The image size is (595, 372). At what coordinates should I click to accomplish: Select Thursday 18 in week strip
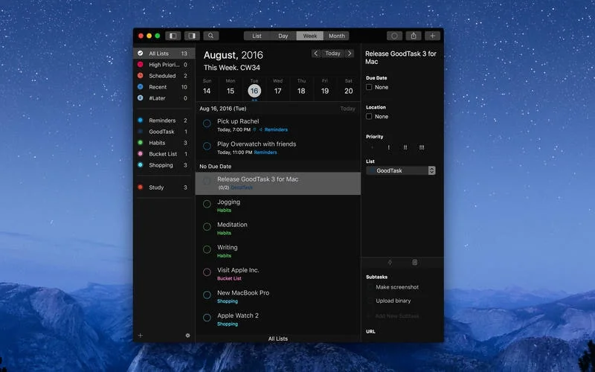click(301, 87)
